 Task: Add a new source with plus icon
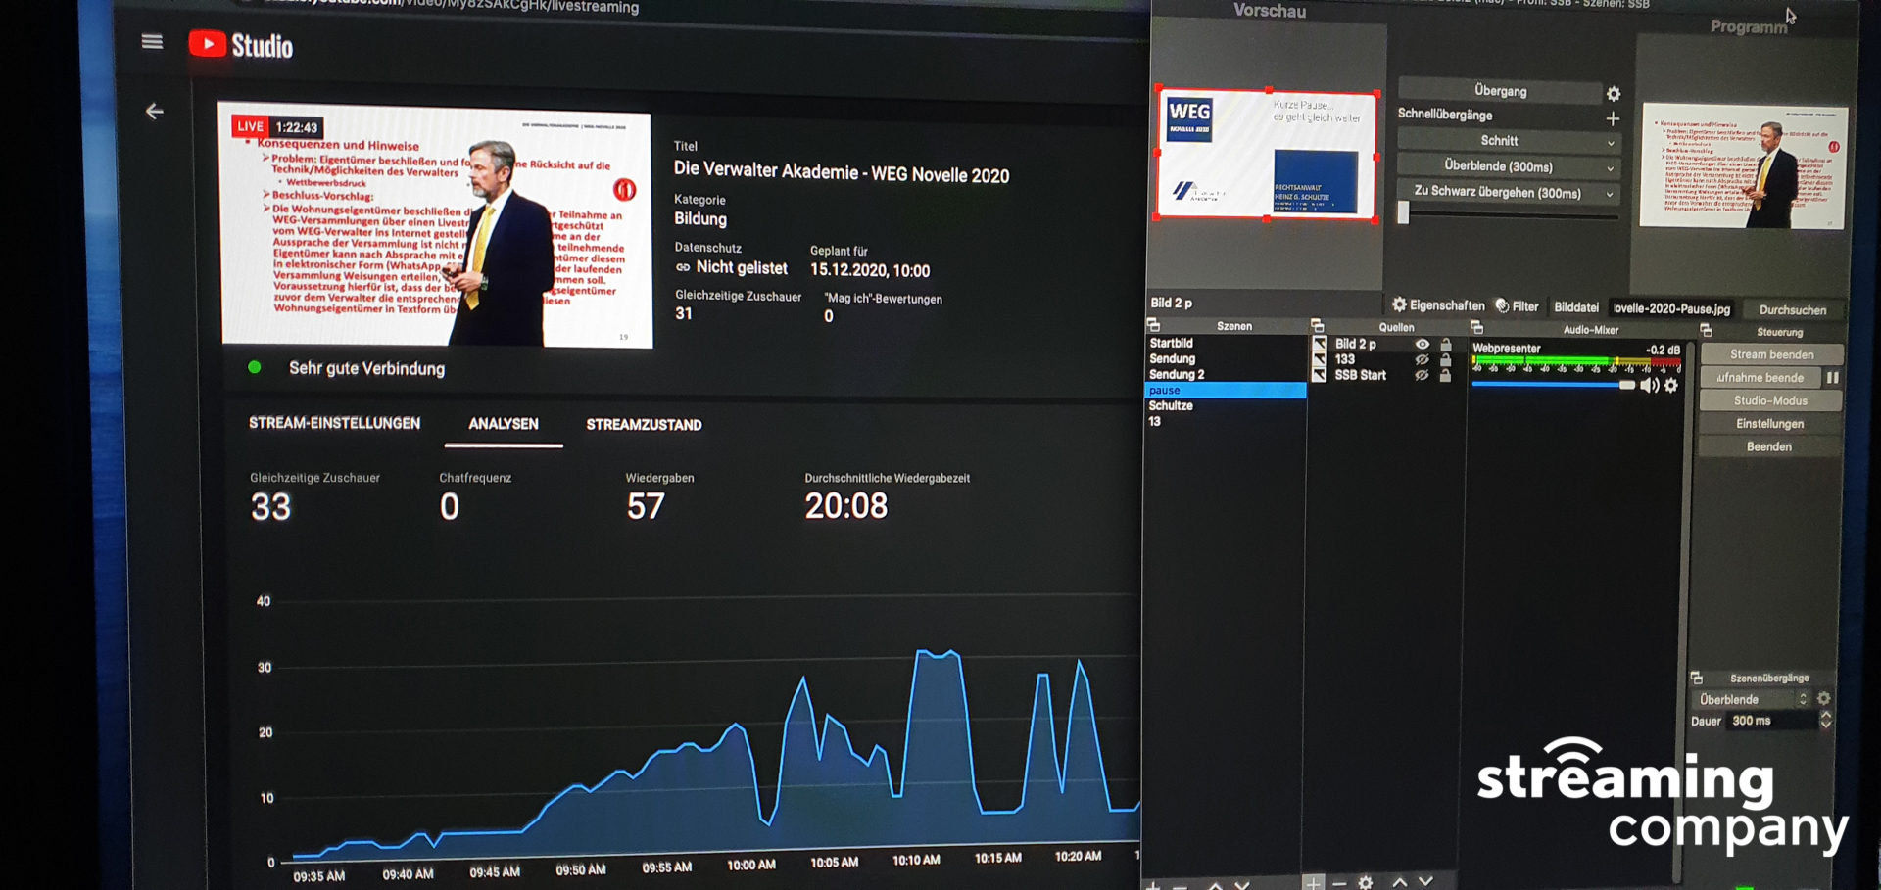[x=1313, y=882]
